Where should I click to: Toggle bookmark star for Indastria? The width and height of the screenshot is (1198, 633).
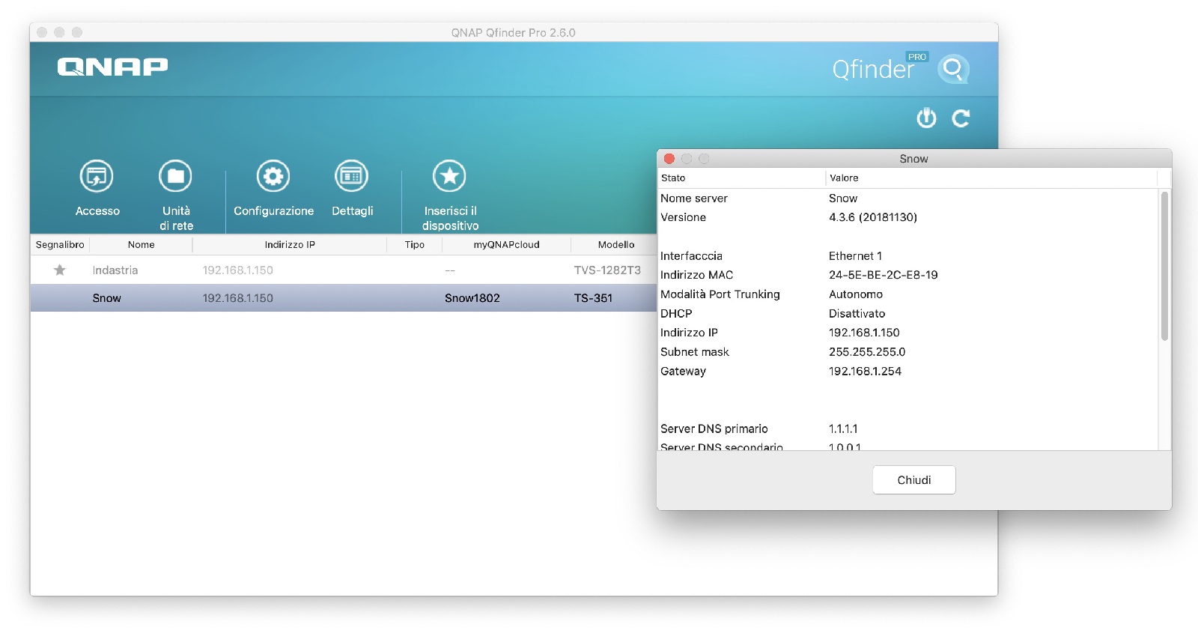60,270
